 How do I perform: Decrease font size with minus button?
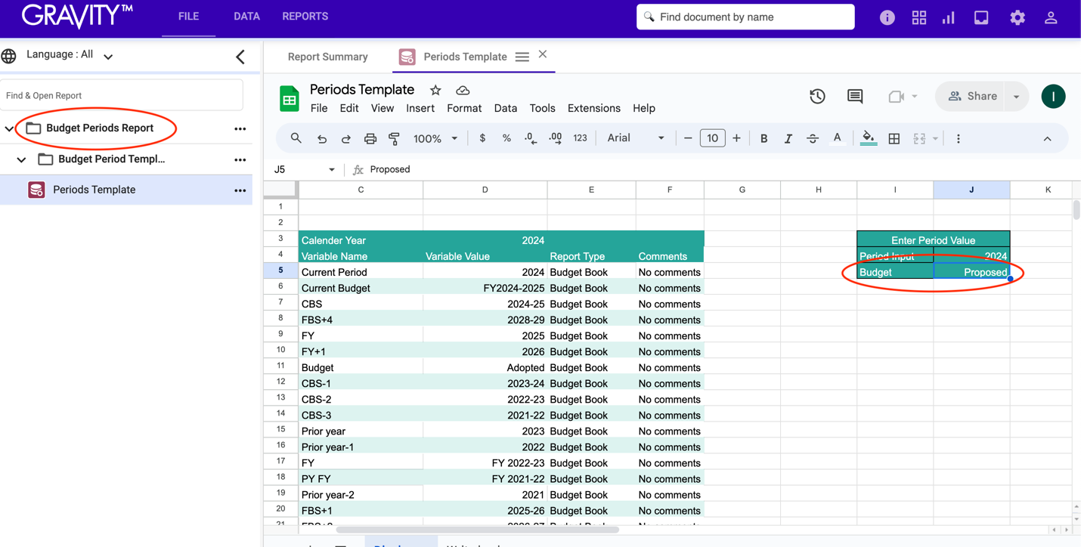(x=688, y=138)
